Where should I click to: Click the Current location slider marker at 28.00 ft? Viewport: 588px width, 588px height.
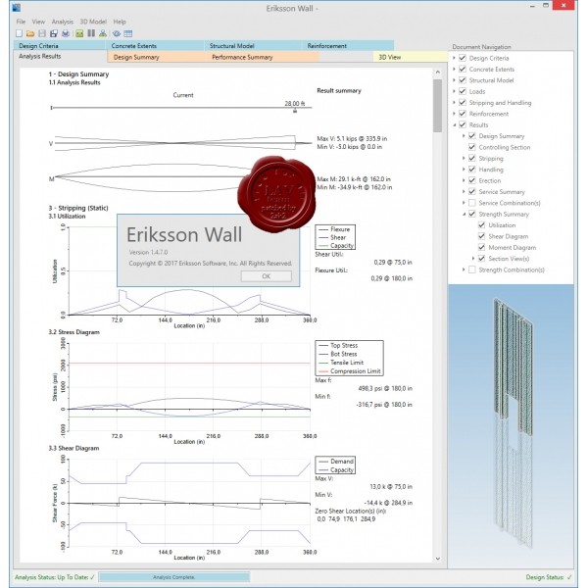coord(295,110)
